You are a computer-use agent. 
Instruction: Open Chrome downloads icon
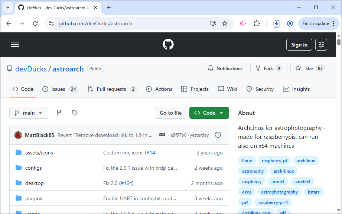click(277, 23)
